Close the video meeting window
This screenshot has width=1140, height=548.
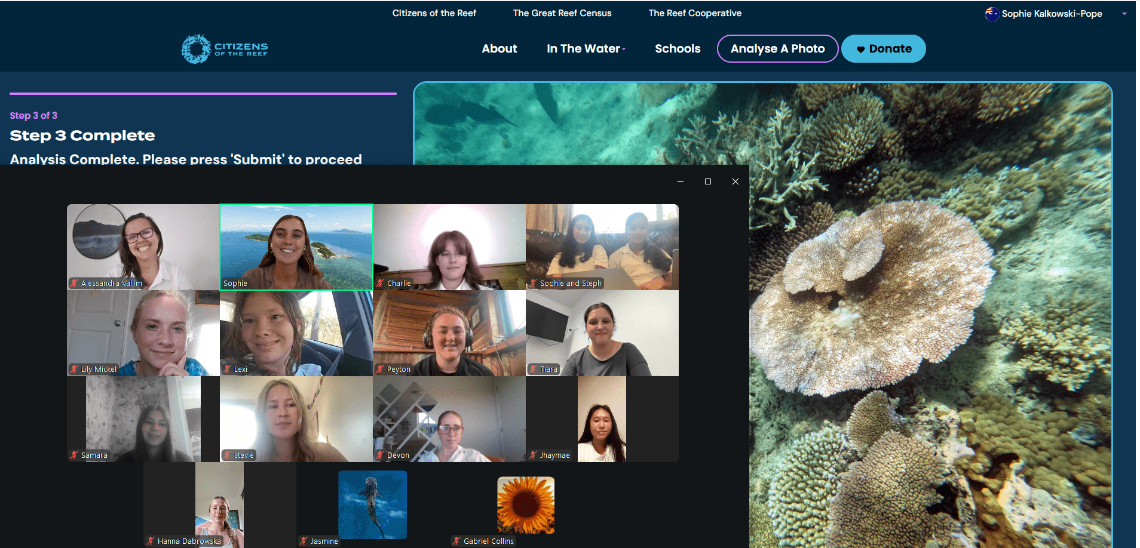pos(736,181)
